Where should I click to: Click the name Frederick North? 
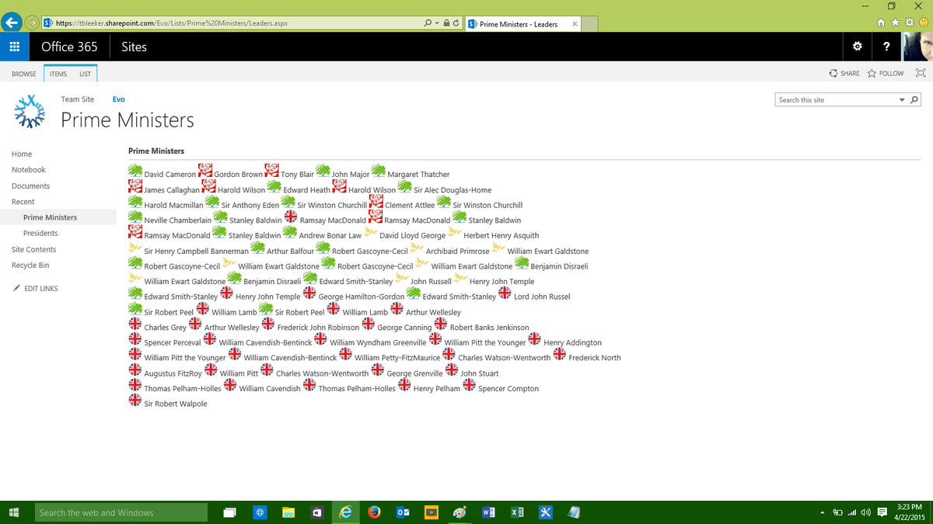[x=595, y=358]
